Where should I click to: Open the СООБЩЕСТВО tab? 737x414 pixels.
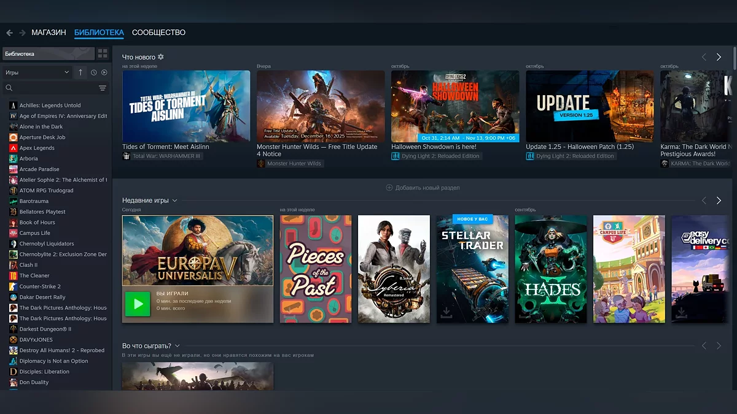pyautogui.click(x=158, y=33)
